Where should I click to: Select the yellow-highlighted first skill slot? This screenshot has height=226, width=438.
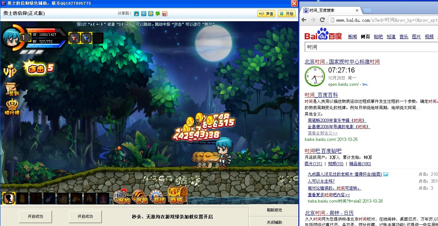[x=9, y=198]
